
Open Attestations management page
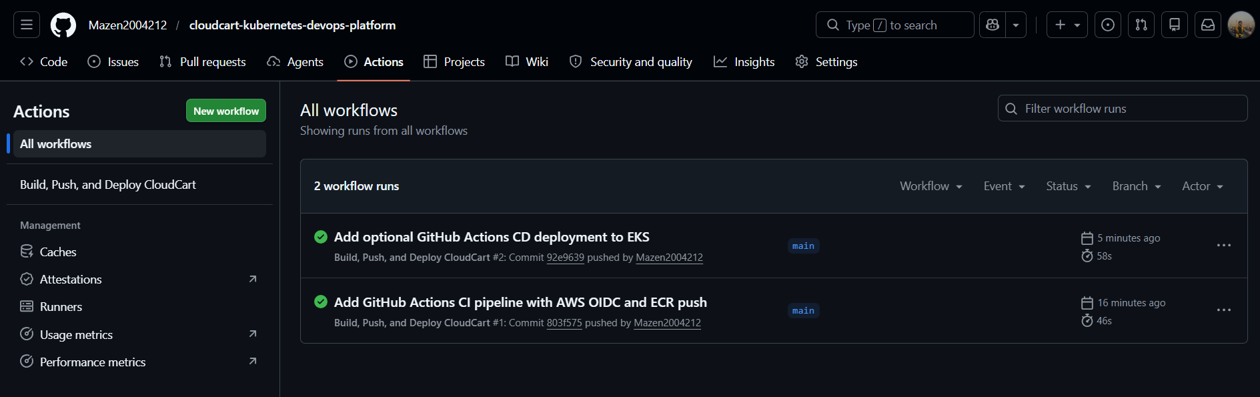coord(139,280)
